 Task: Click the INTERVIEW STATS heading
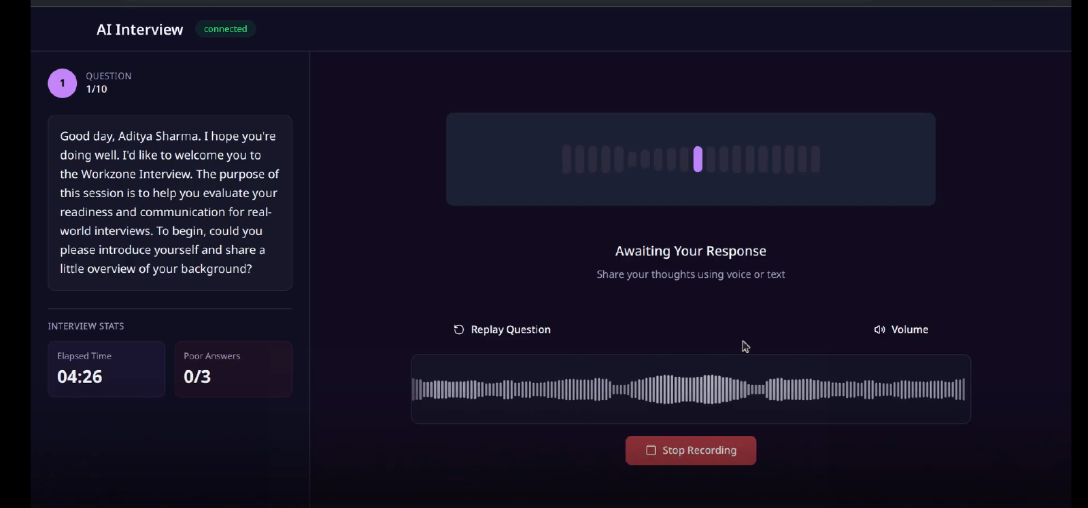coord(86,326)
